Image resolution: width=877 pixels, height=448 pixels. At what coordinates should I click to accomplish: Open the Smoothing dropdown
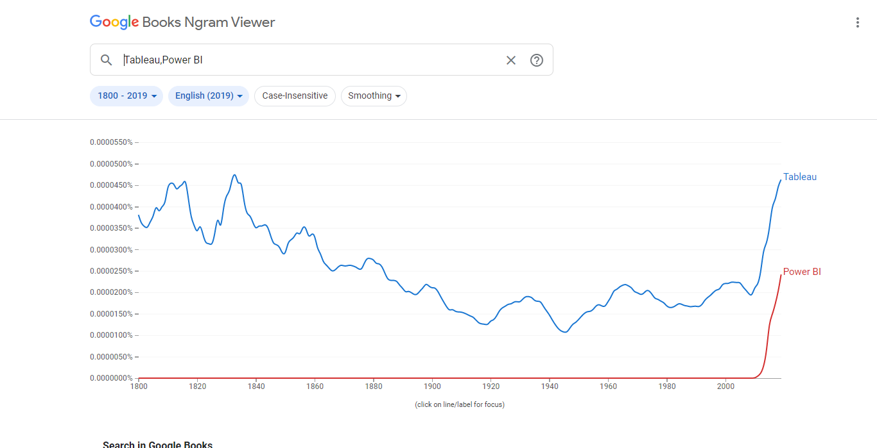point(374,96)
